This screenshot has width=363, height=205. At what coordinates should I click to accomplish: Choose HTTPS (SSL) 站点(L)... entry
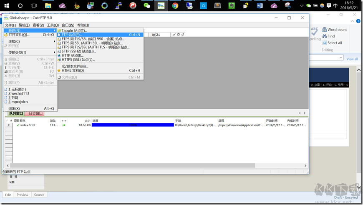pyautogui.click(x=100, y=60)
